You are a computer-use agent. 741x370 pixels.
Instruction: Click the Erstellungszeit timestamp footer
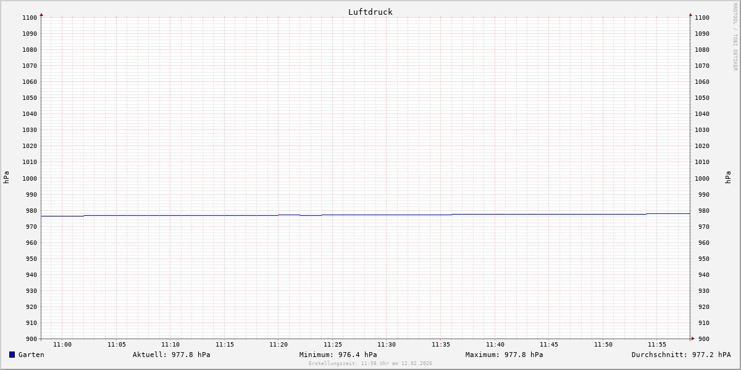point(370,364)
